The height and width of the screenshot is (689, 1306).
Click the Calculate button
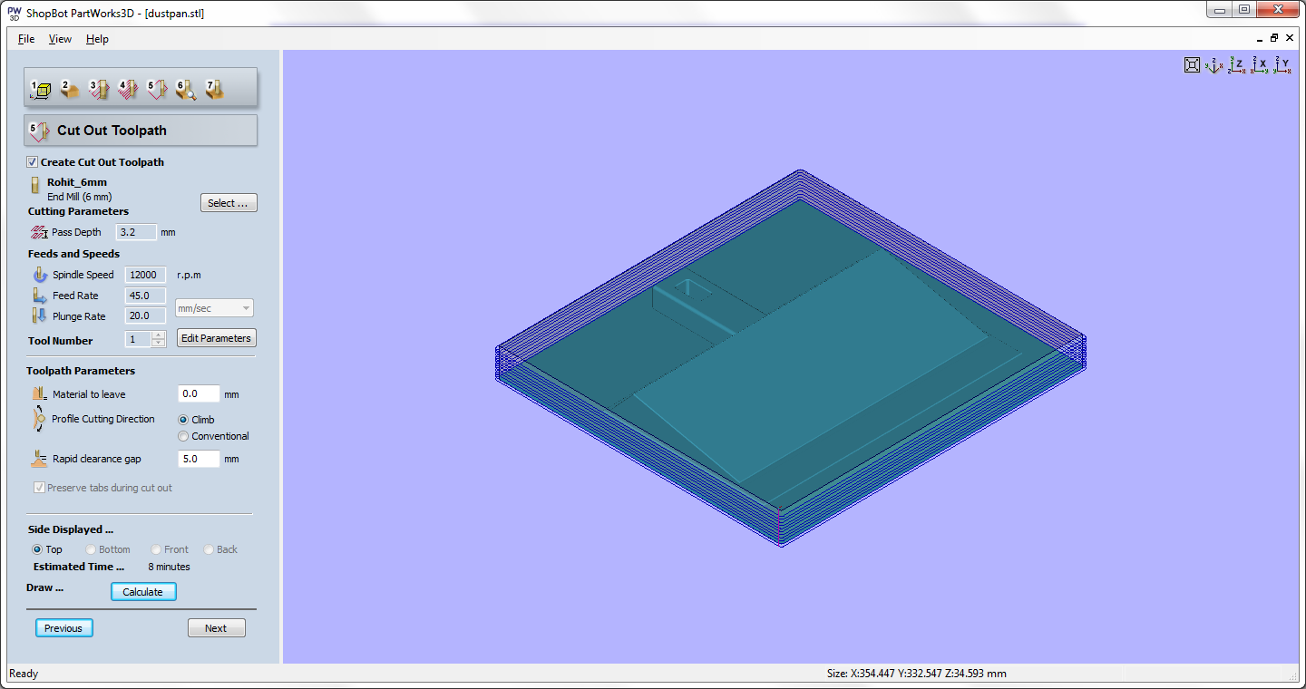(x=143, y=592)
